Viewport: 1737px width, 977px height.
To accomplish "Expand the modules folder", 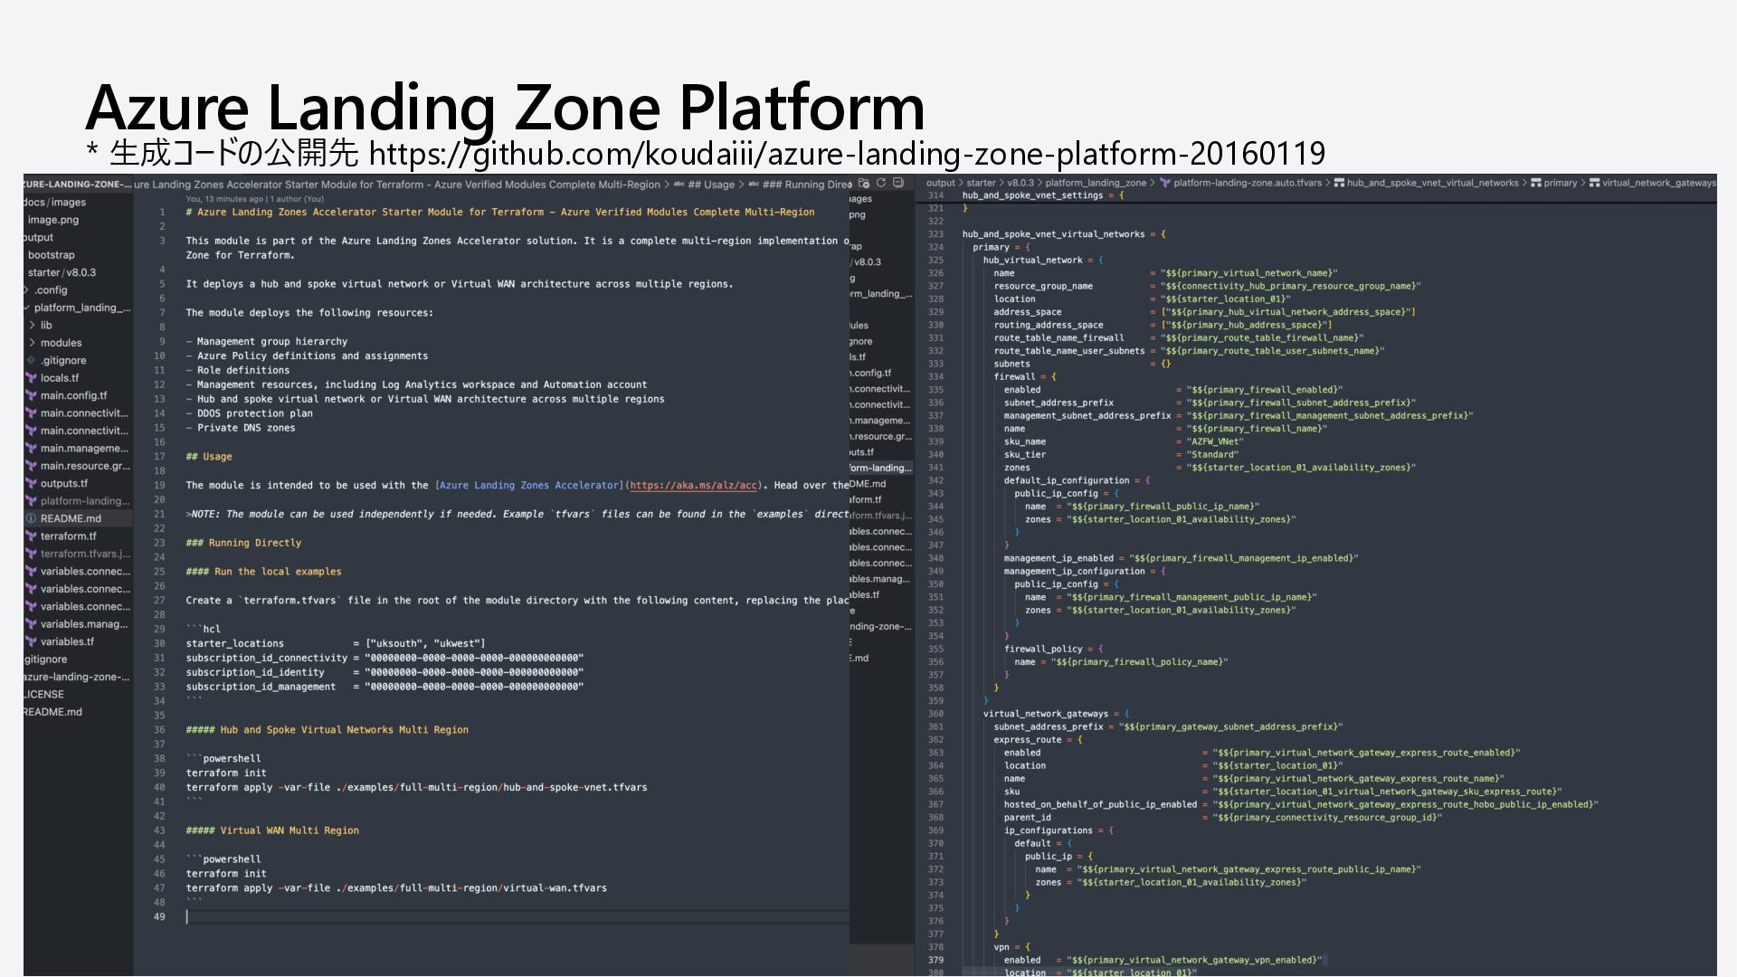I will pos(33,343).
